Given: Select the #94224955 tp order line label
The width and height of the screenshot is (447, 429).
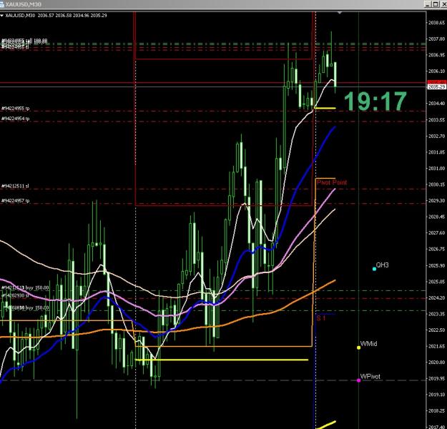Looking at the screenshot, I should coord(16,108).
